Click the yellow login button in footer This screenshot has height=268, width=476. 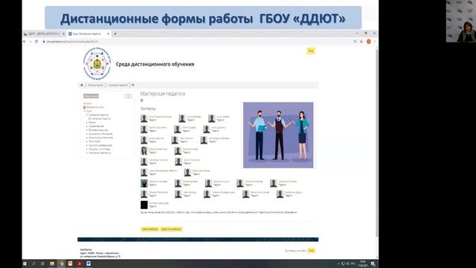pos(311,251)
